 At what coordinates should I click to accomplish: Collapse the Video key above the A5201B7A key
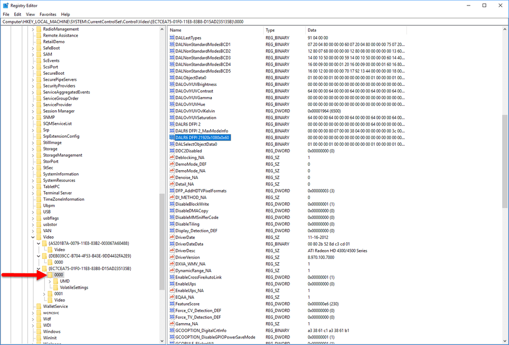33,237
